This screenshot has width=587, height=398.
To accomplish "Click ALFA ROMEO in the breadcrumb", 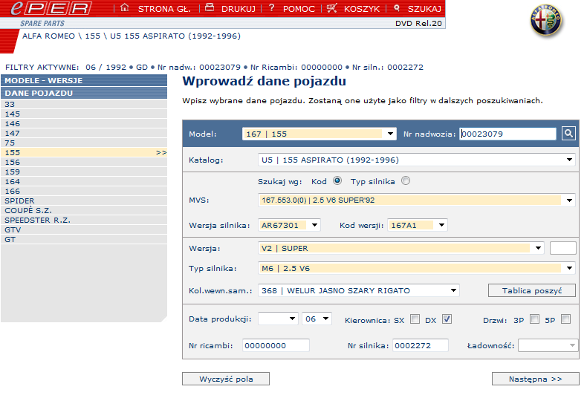I will click(x=48, y=36).
